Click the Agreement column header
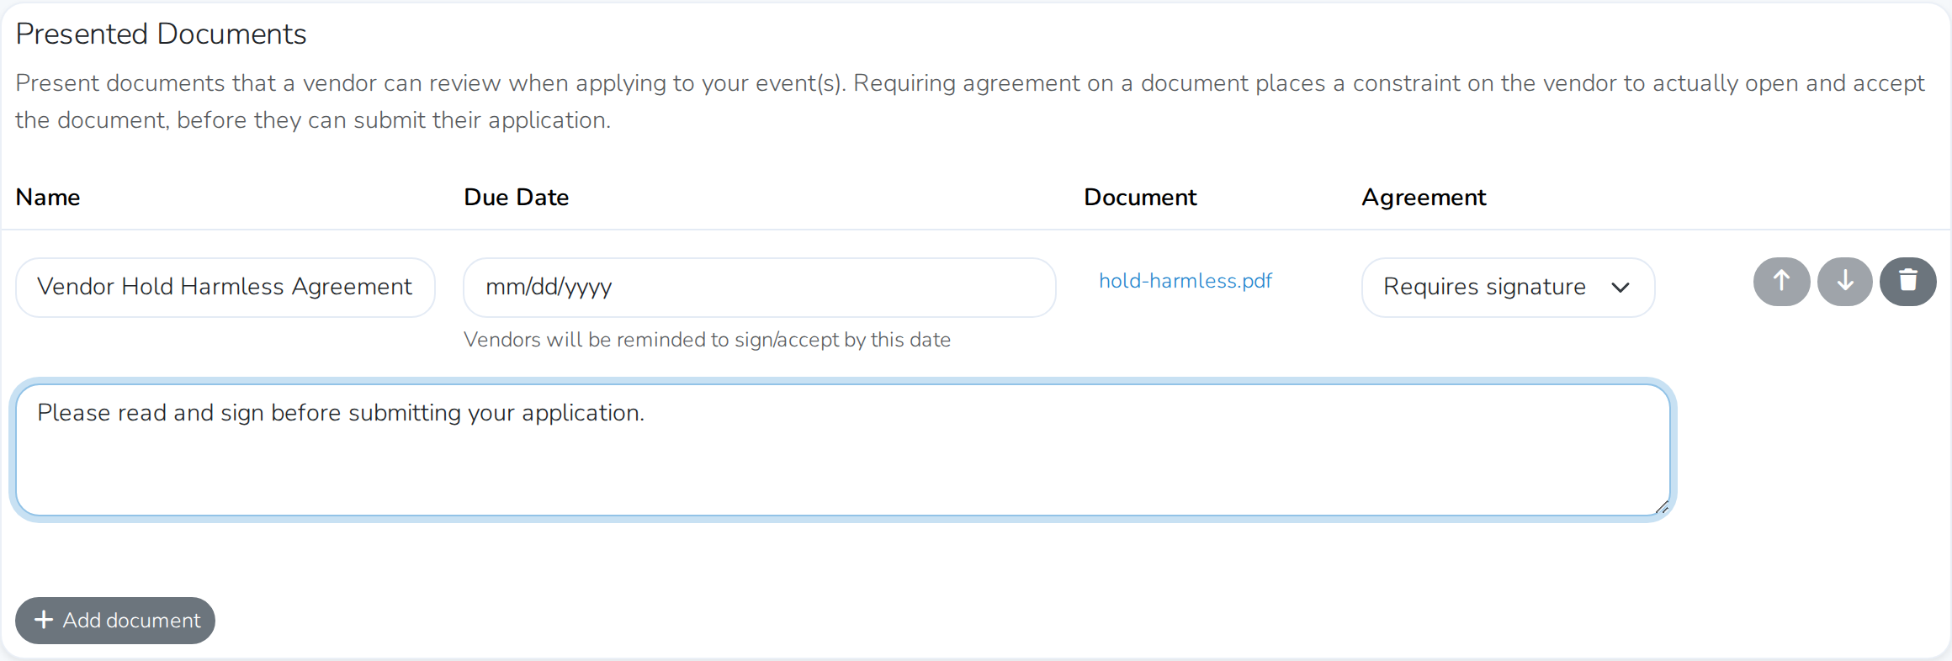This screenshot has height=661, width=1952. click(x=1424, y=198)
